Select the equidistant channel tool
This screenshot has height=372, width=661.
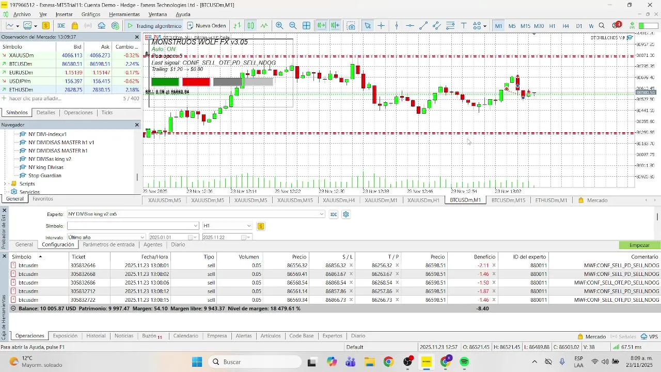(x=437, y=25)
